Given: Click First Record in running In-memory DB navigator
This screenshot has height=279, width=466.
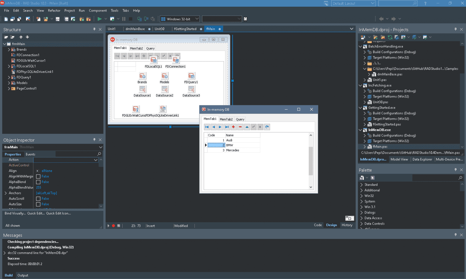Looking at the screenshot, I should pyautogui.click(x=207, y=127).
